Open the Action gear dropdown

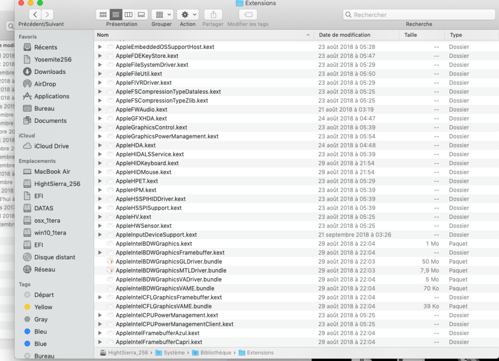pos(188,15)
